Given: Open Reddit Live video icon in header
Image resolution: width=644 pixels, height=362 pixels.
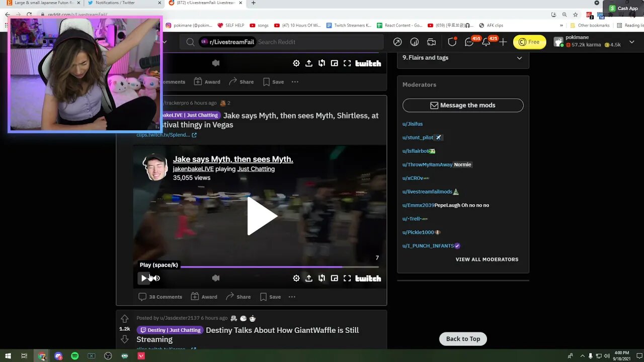Looking at the screenshot, I should (432, 42).
